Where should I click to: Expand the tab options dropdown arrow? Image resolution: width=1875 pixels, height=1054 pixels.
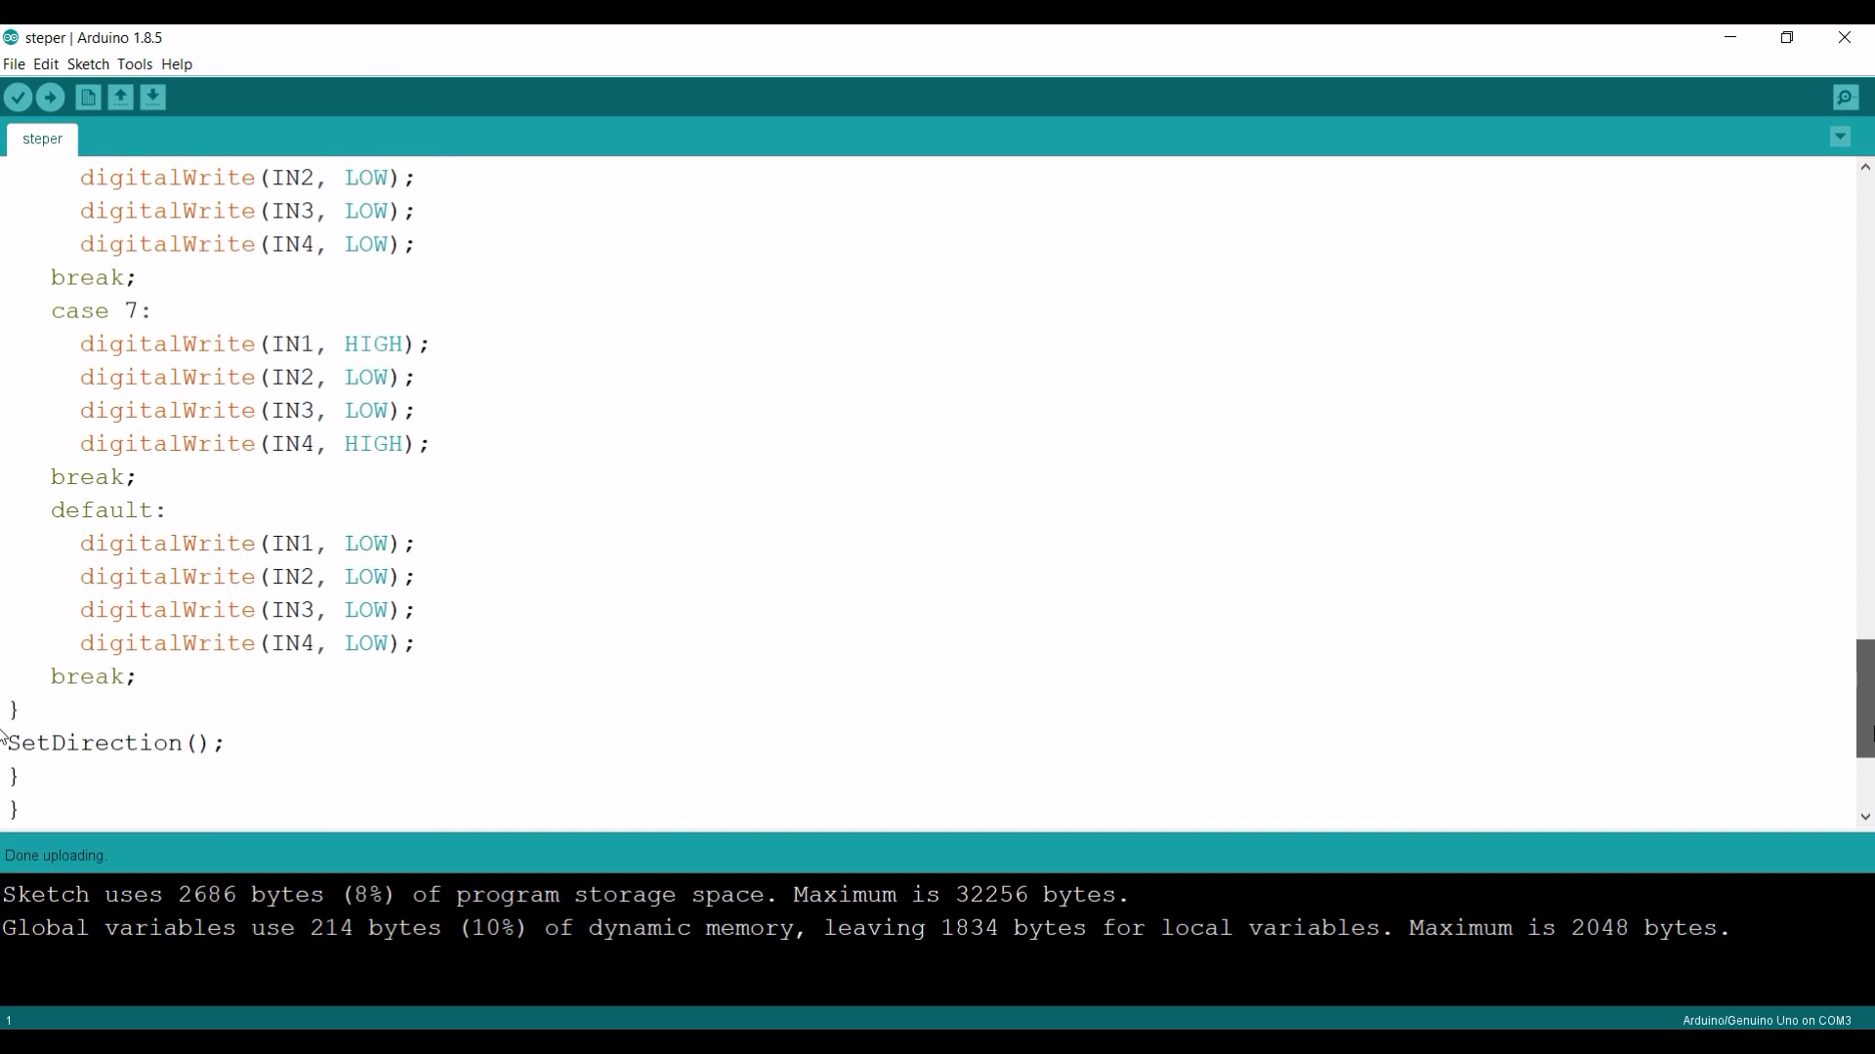[x=1840, y=138]
